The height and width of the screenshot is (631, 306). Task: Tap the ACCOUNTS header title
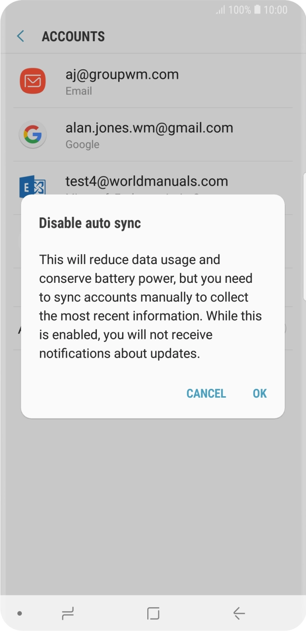tap(73, 37)
